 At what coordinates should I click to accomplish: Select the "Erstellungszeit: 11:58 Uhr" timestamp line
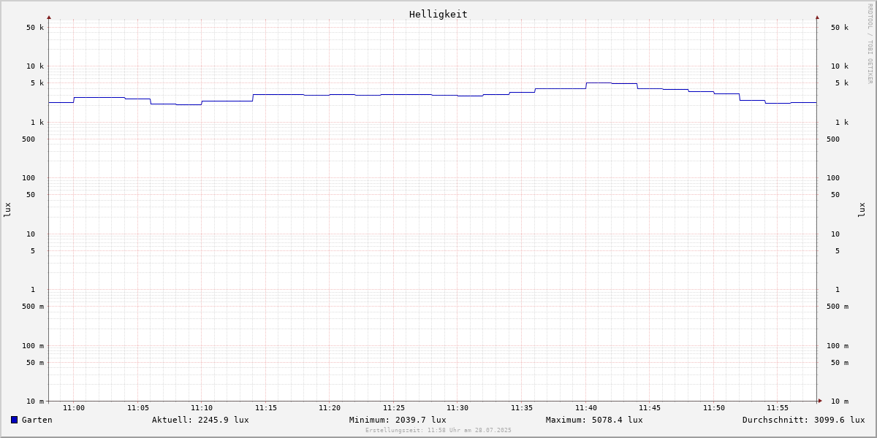(x=438, y=431)
